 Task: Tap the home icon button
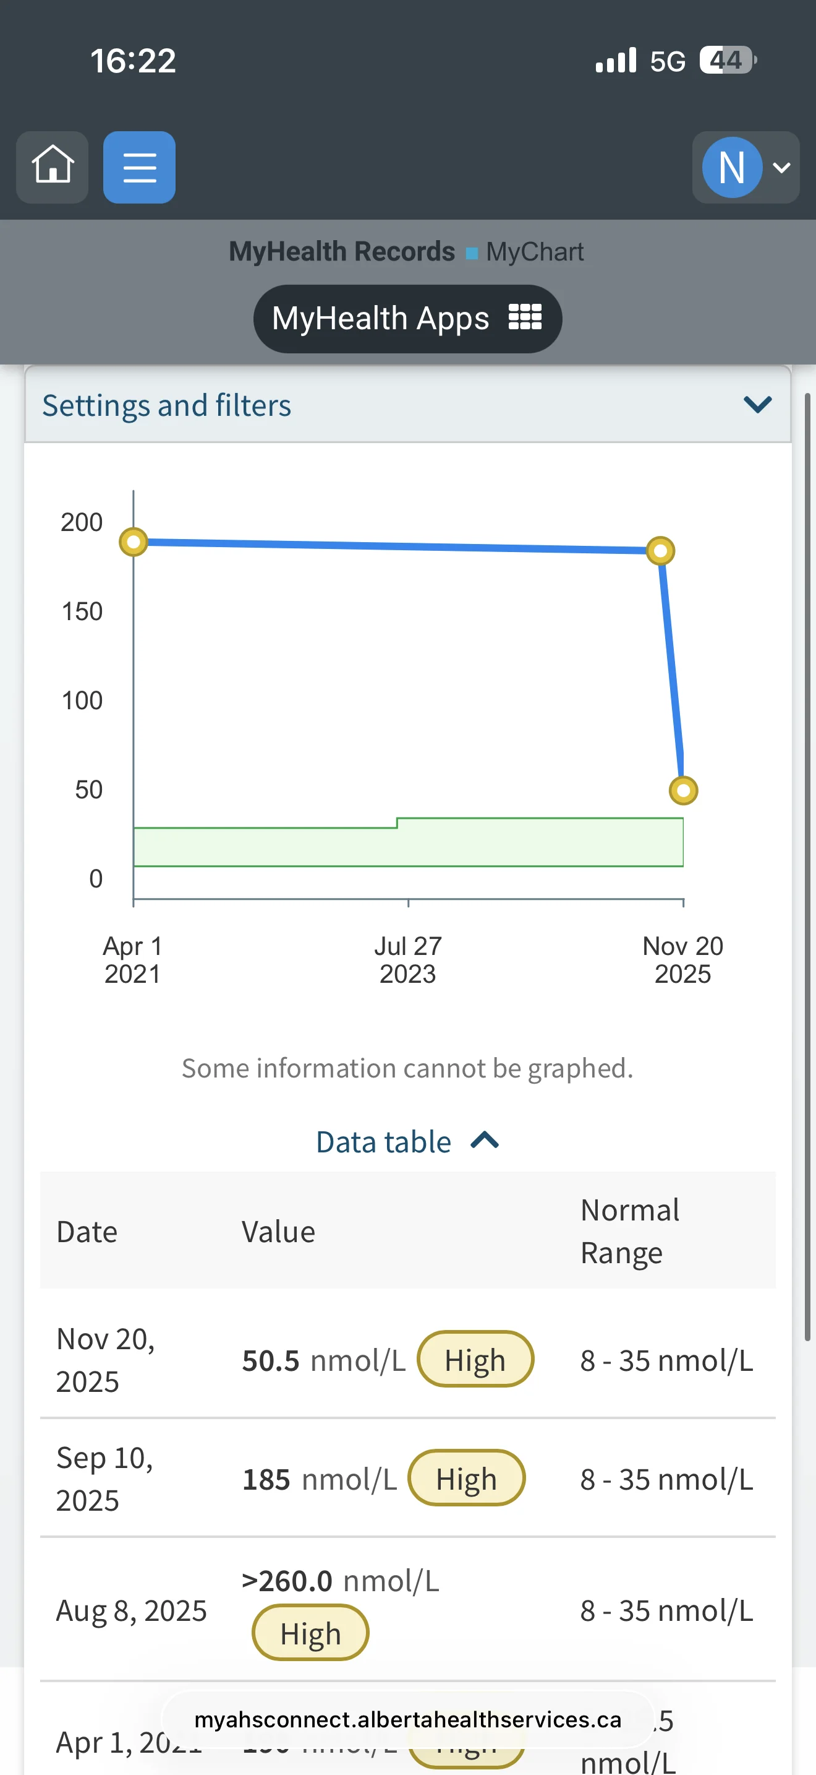click(53, 166)
